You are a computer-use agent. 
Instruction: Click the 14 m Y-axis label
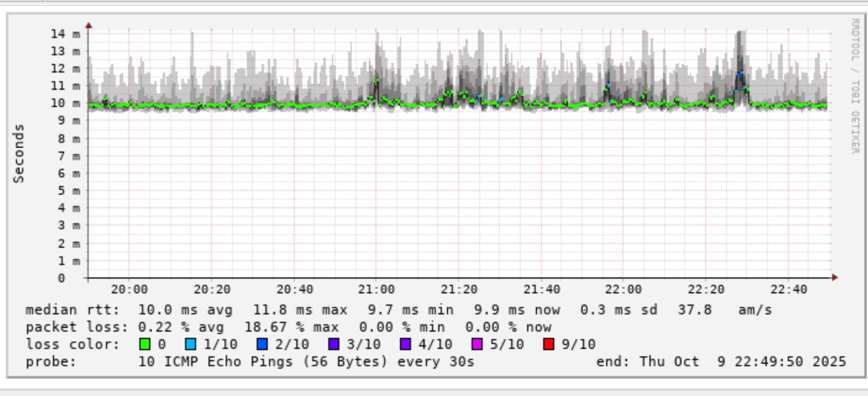(x=65, y=34)
